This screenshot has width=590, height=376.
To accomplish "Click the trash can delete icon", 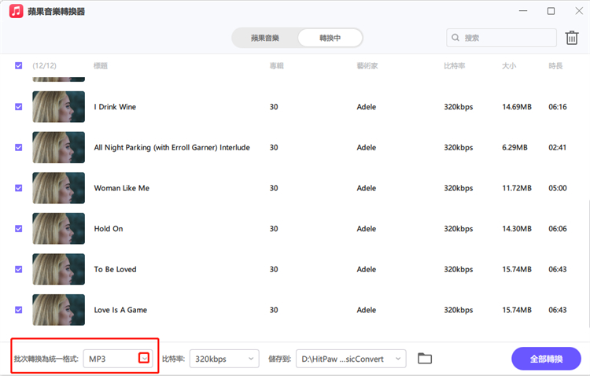I will pyautogui.click(x=572, y=38).
